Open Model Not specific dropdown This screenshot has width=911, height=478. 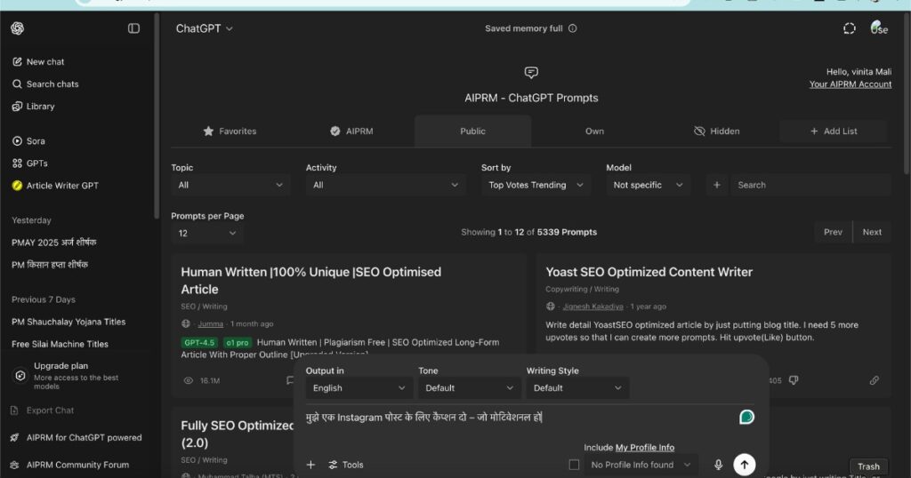pos(648,185)
